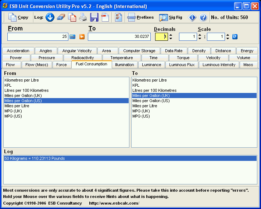Viewport: 261px width, 209px height.
Task: Go to the Torque tab
Action: pyautogui.click(x=183, y=58)
